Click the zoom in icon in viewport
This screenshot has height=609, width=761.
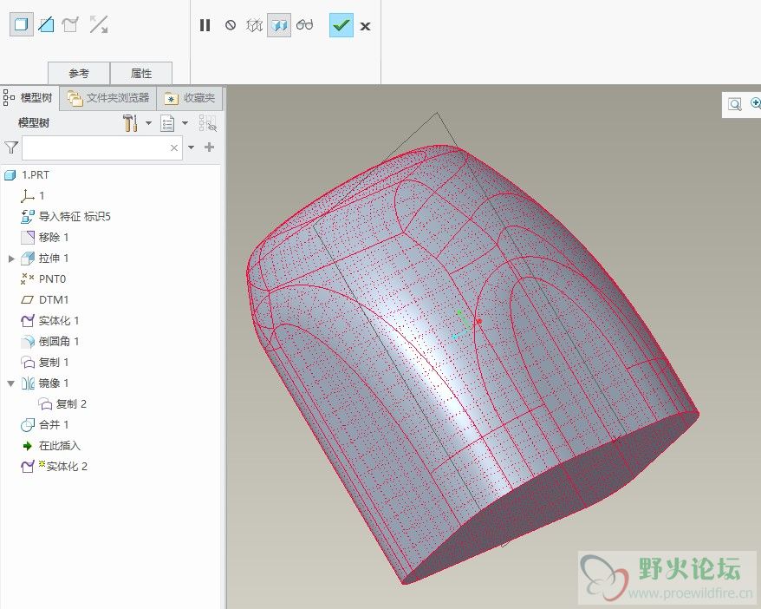tap(755, 103)
